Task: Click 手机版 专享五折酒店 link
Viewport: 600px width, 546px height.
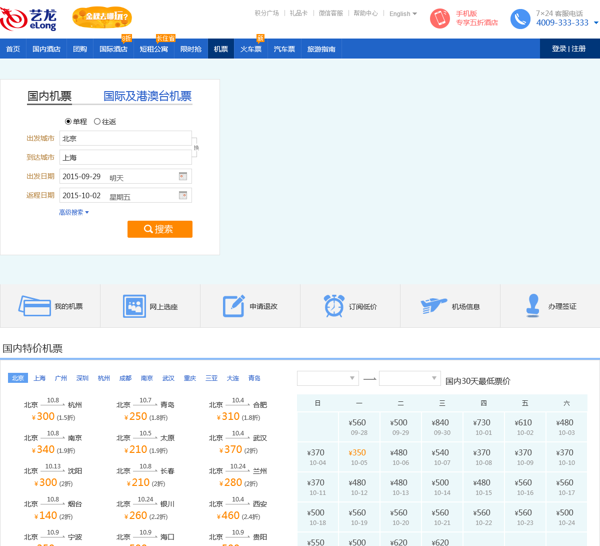Action: pyautogui.click(x=477, y=18)
